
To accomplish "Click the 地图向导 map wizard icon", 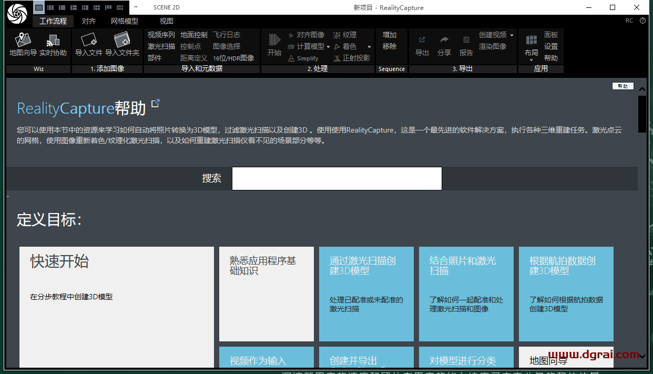I will tap(23, 41).
